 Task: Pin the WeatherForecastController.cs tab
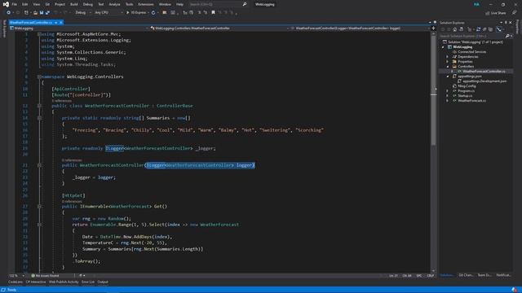pyautogui.click(x=56, y=22)
